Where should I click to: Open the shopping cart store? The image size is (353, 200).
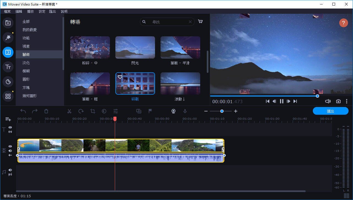[200, 21]
